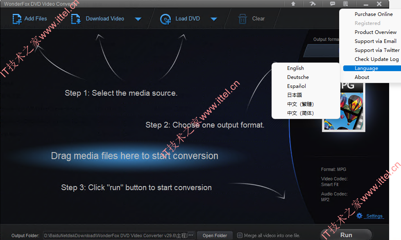The width and height of the screenshot is (401, 240).
Task: Click the Clear trash can icon
Action: point(242,19)
